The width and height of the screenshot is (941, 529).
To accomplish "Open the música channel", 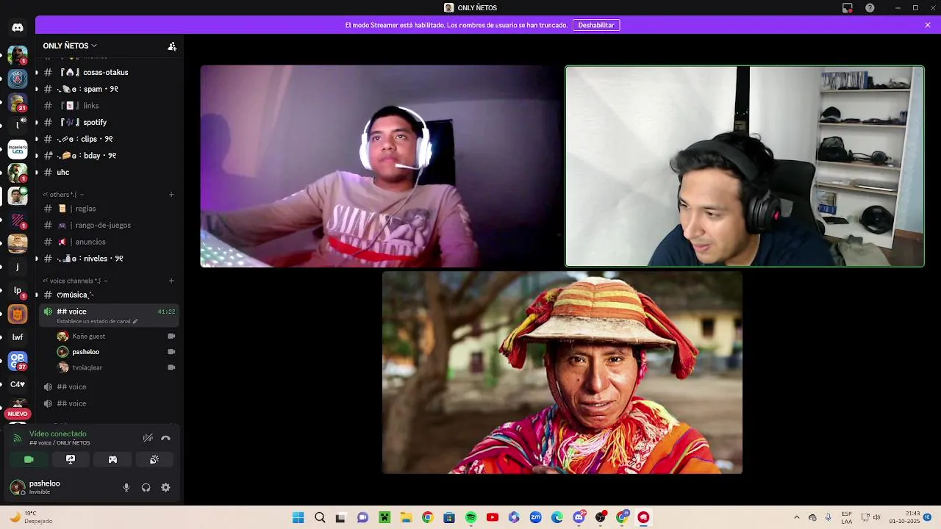I will pyautogui.click(x=108, y=295).
